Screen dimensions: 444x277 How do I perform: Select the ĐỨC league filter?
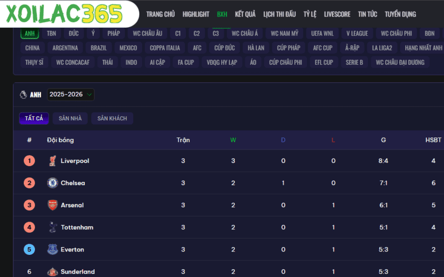click(x=74, y=33)
